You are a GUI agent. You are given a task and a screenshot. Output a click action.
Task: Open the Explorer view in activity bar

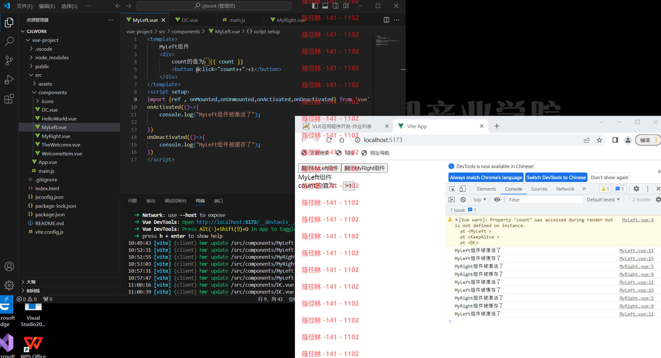click(x=9, y=23)
